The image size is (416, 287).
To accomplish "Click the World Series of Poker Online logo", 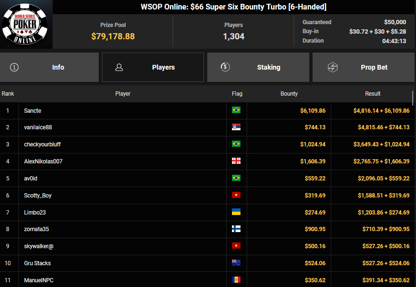I will 26,25.
